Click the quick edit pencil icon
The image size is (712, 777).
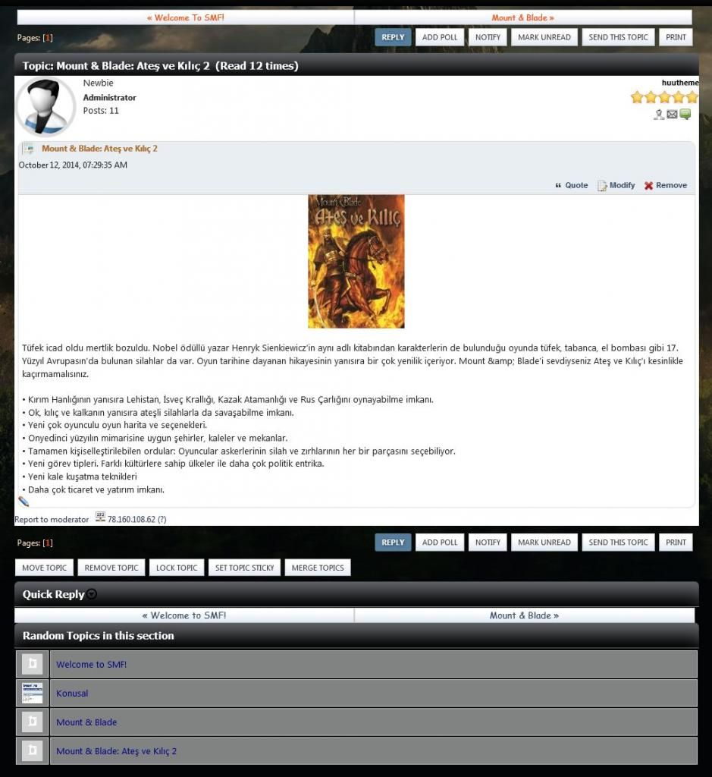point(24,502)
